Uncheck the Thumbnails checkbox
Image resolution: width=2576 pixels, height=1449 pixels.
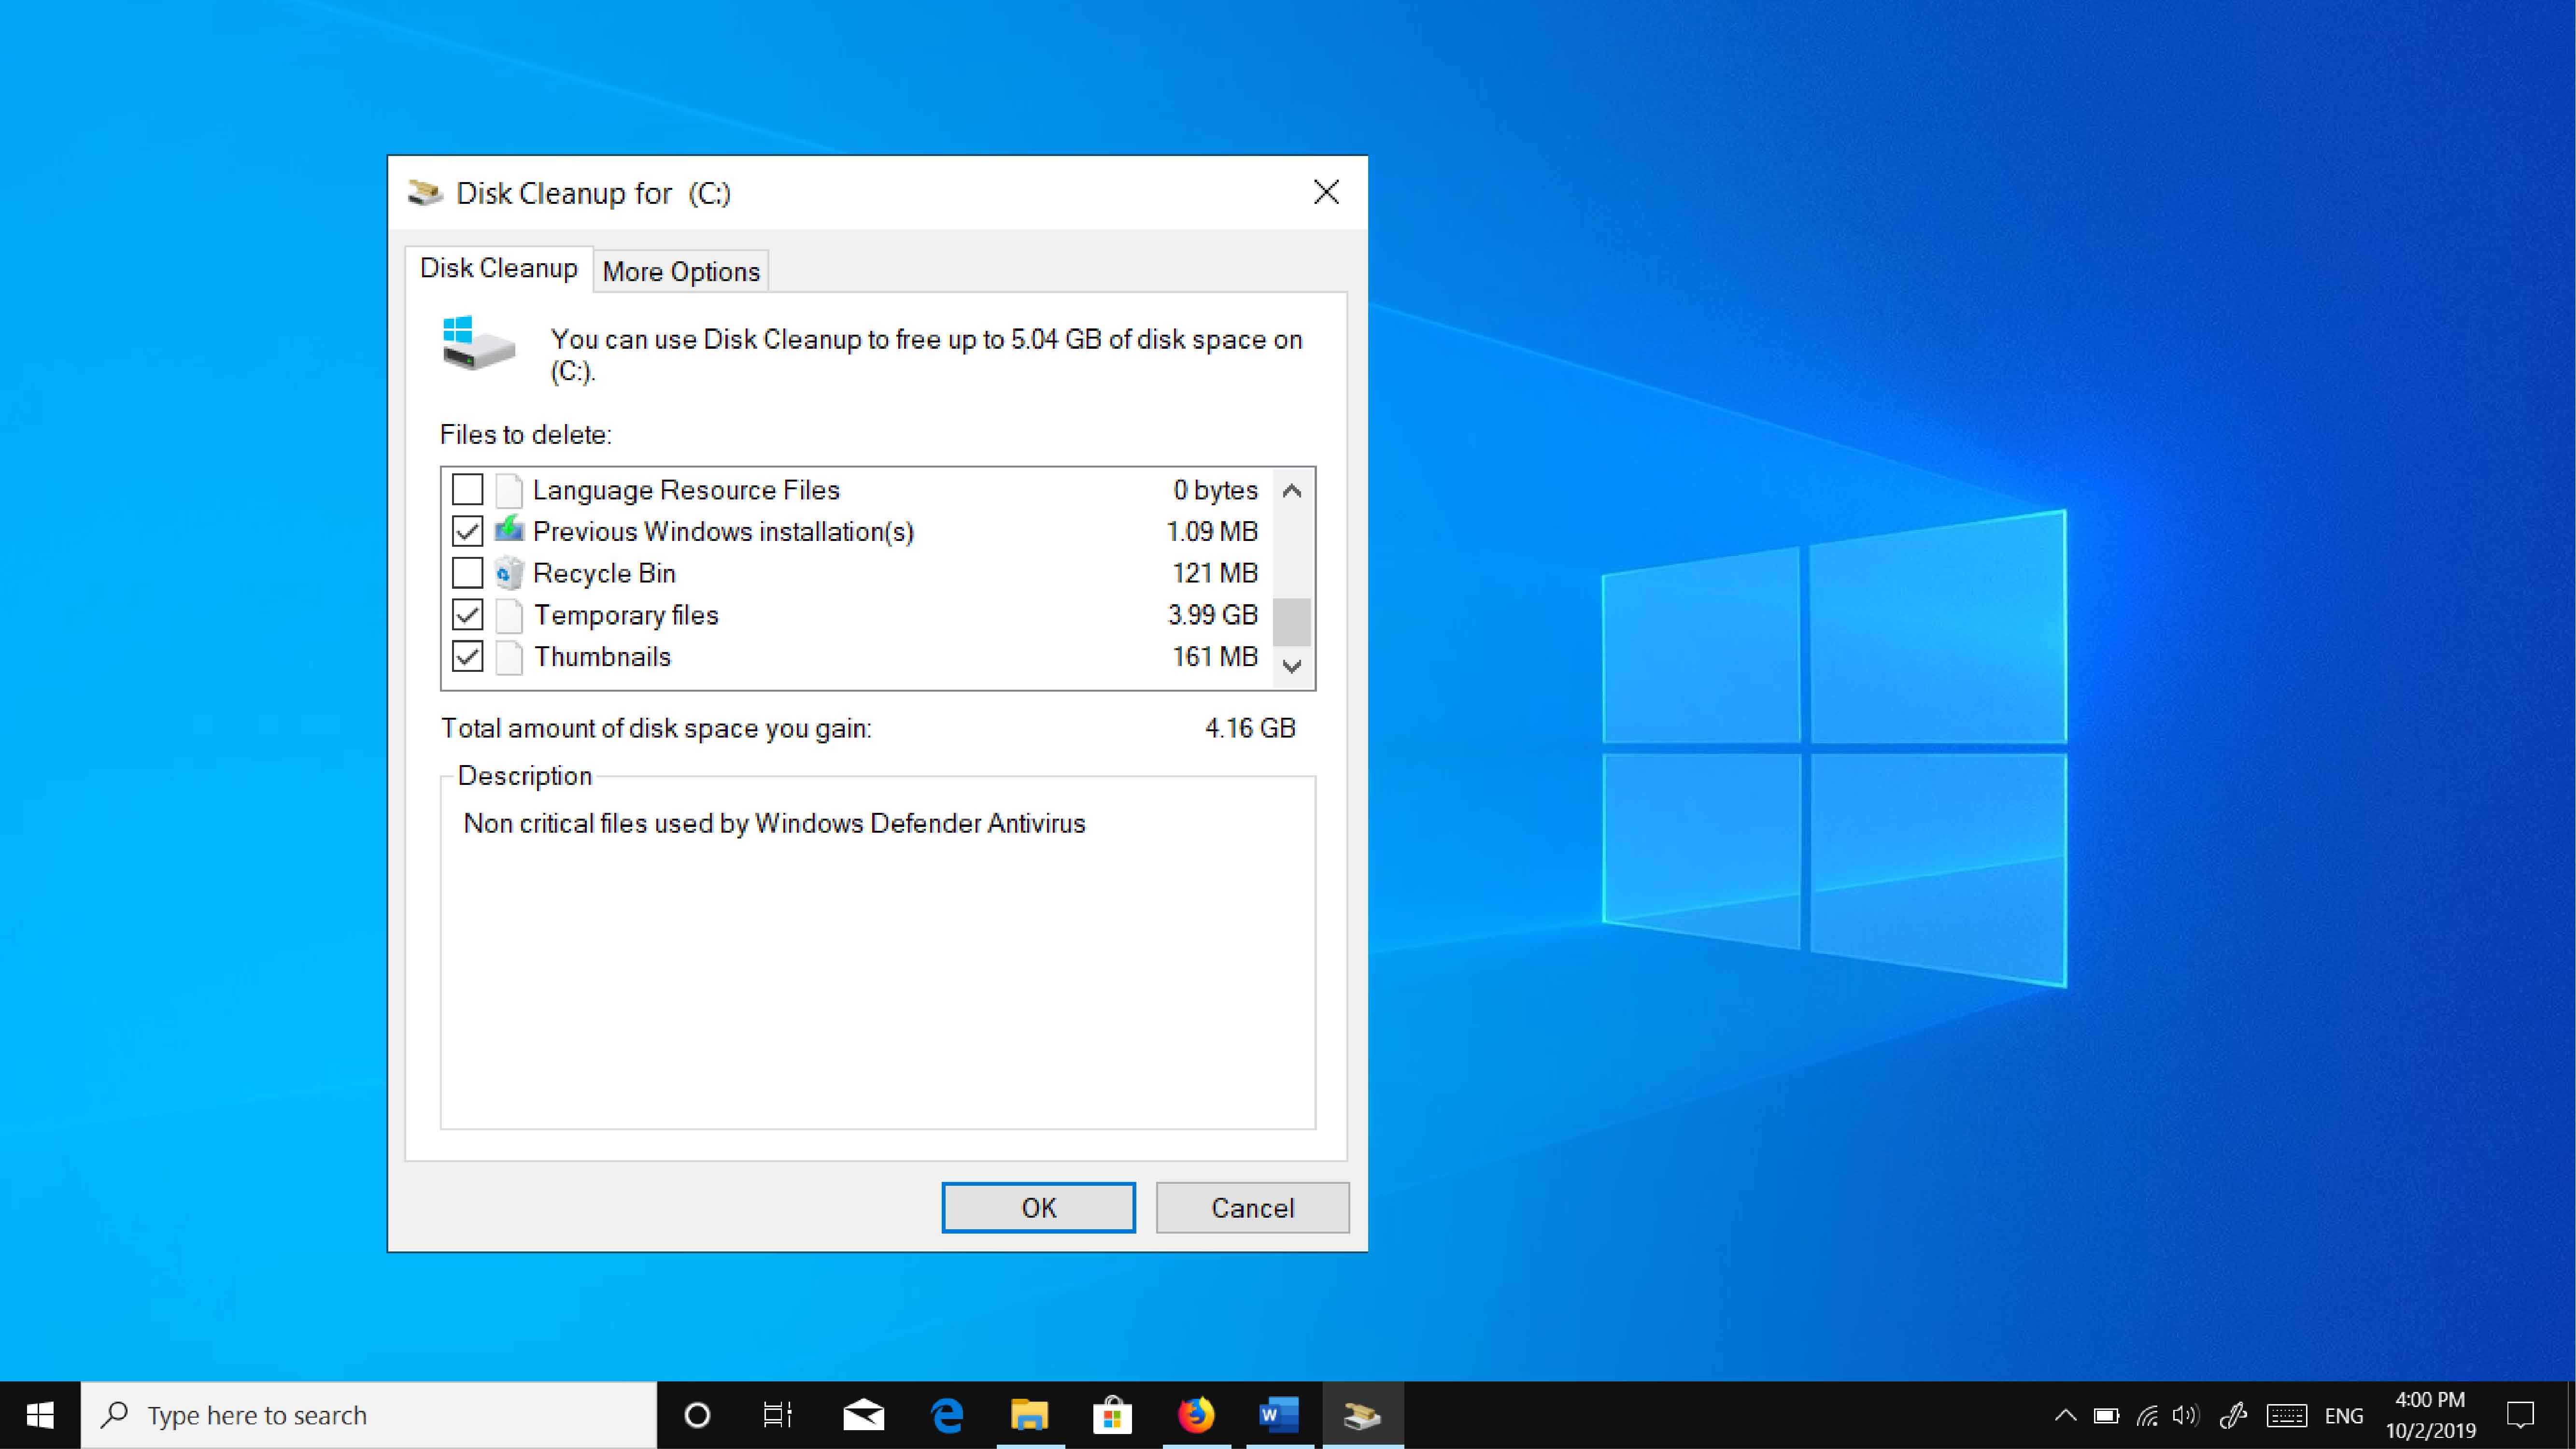pos(467,657)
